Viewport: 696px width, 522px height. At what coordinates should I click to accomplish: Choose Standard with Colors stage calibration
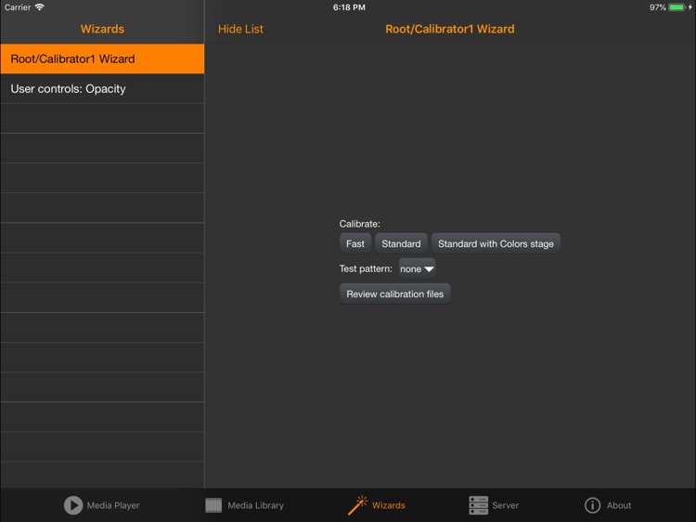[x=496, y=243]
